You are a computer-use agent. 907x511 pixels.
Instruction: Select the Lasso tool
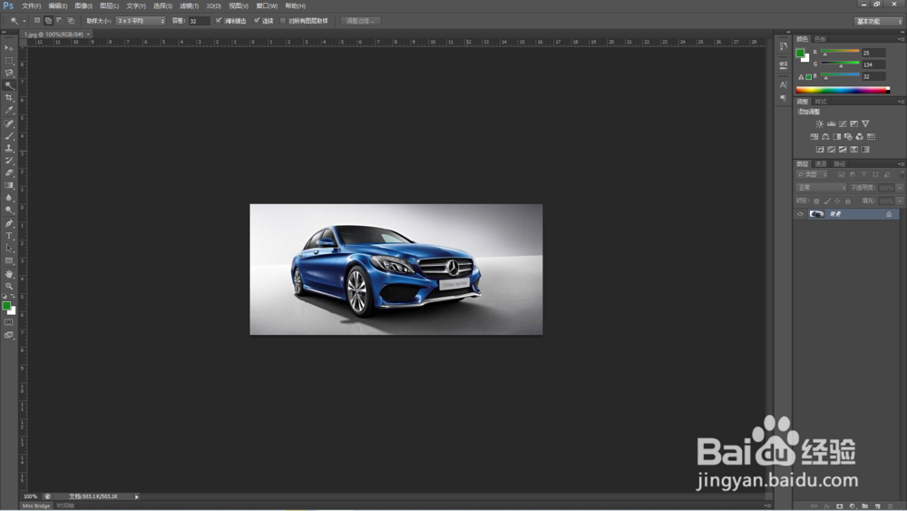pos(9,73)
